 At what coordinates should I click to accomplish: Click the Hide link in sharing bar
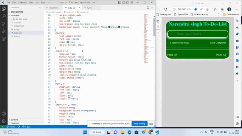151,124
